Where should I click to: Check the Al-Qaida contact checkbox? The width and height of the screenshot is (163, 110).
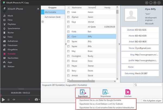68,27
